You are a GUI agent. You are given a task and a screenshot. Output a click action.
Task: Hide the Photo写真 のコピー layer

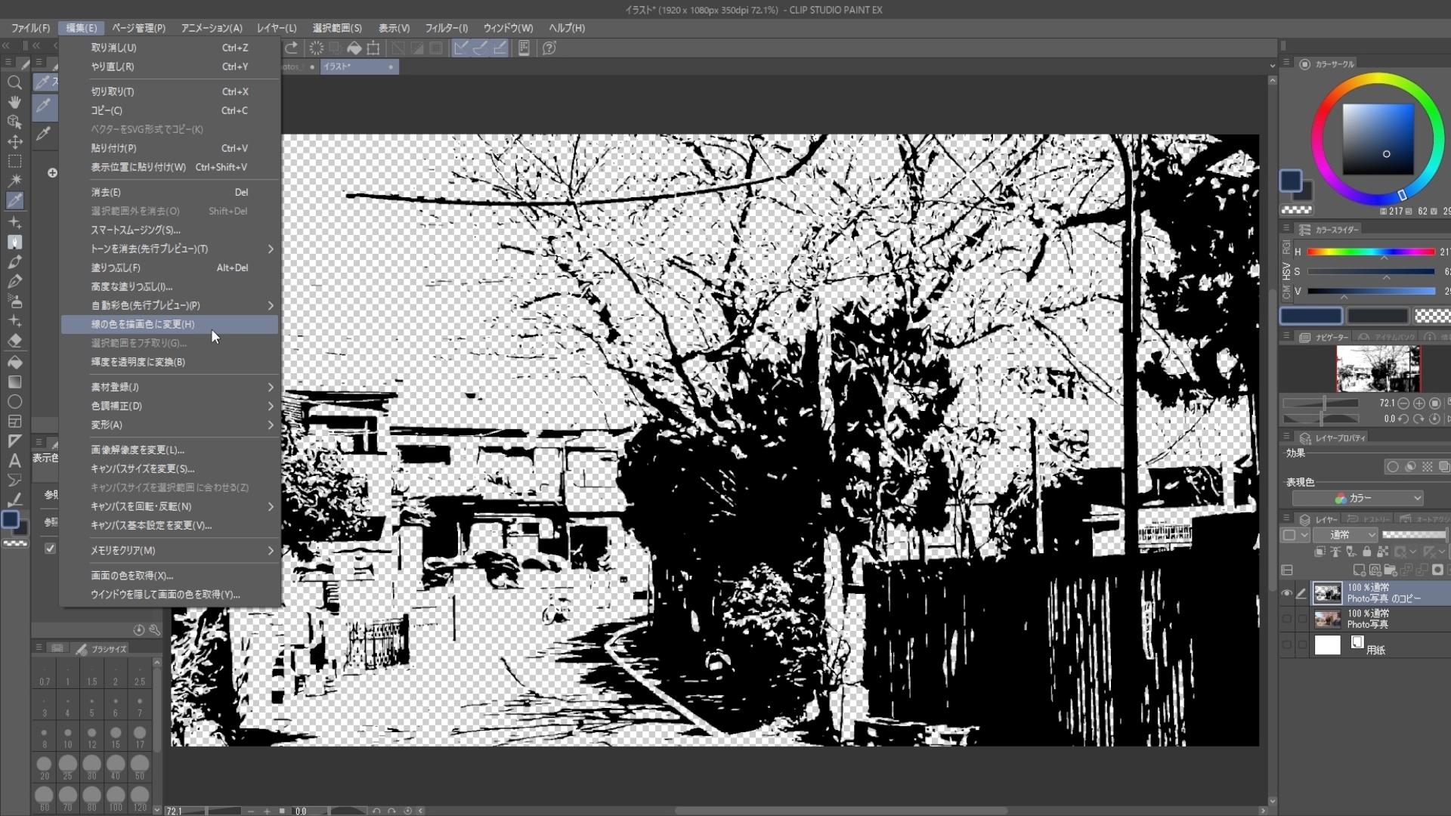pos(1286,593)
